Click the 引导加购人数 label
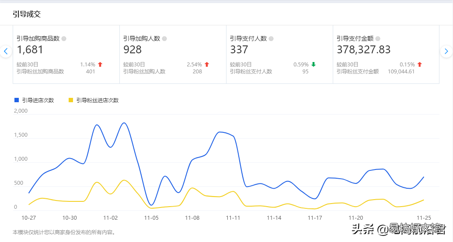Image resolution: width=453 pixels, height=242 pixels. click(142, 39)
